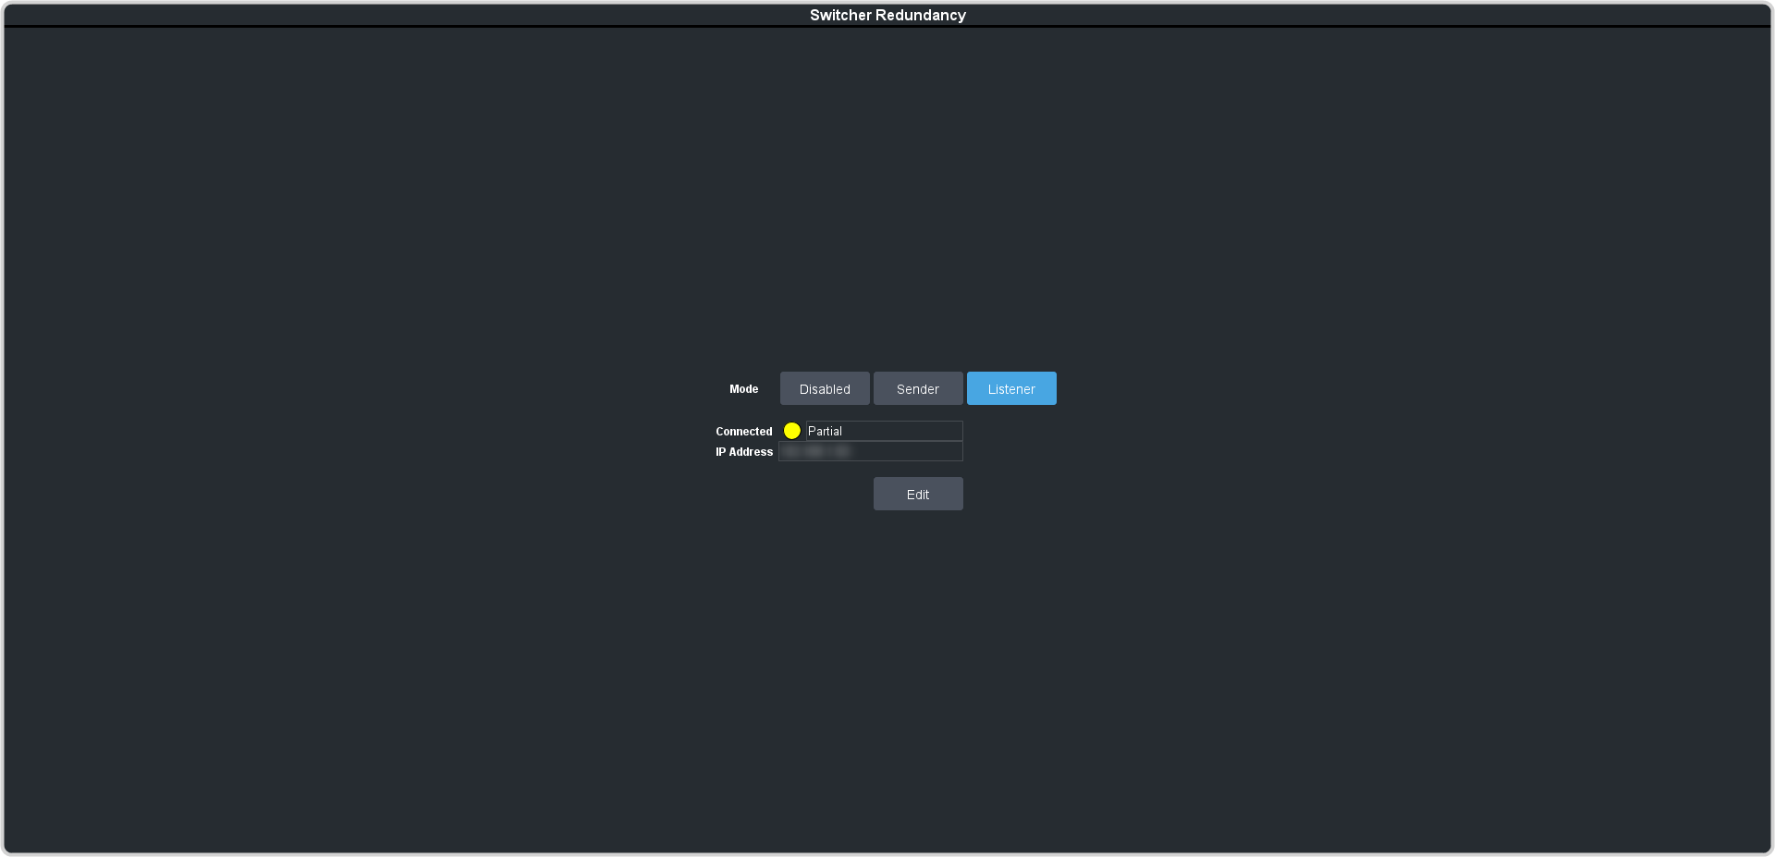Click the gray Sender button

[918, 388]
